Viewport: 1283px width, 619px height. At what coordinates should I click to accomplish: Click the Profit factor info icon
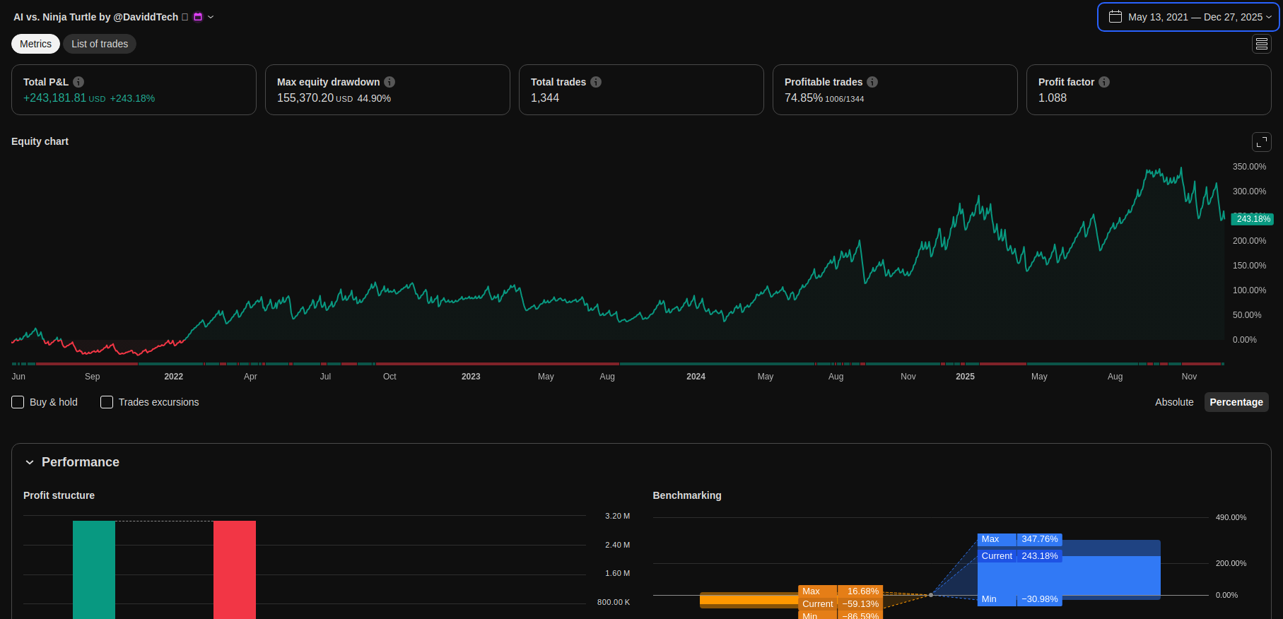[x=1104, y=82]
